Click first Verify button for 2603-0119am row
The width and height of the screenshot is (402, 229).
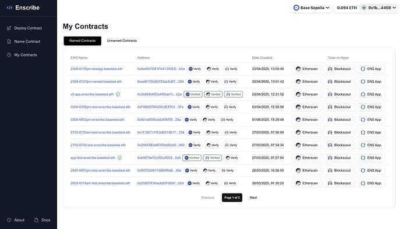pyautogui.click(x=194, y=183)
